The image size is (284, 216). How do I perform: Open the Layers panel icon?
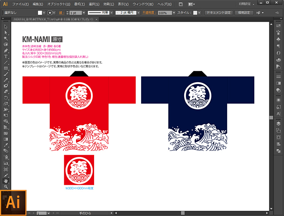click(278, 122)
